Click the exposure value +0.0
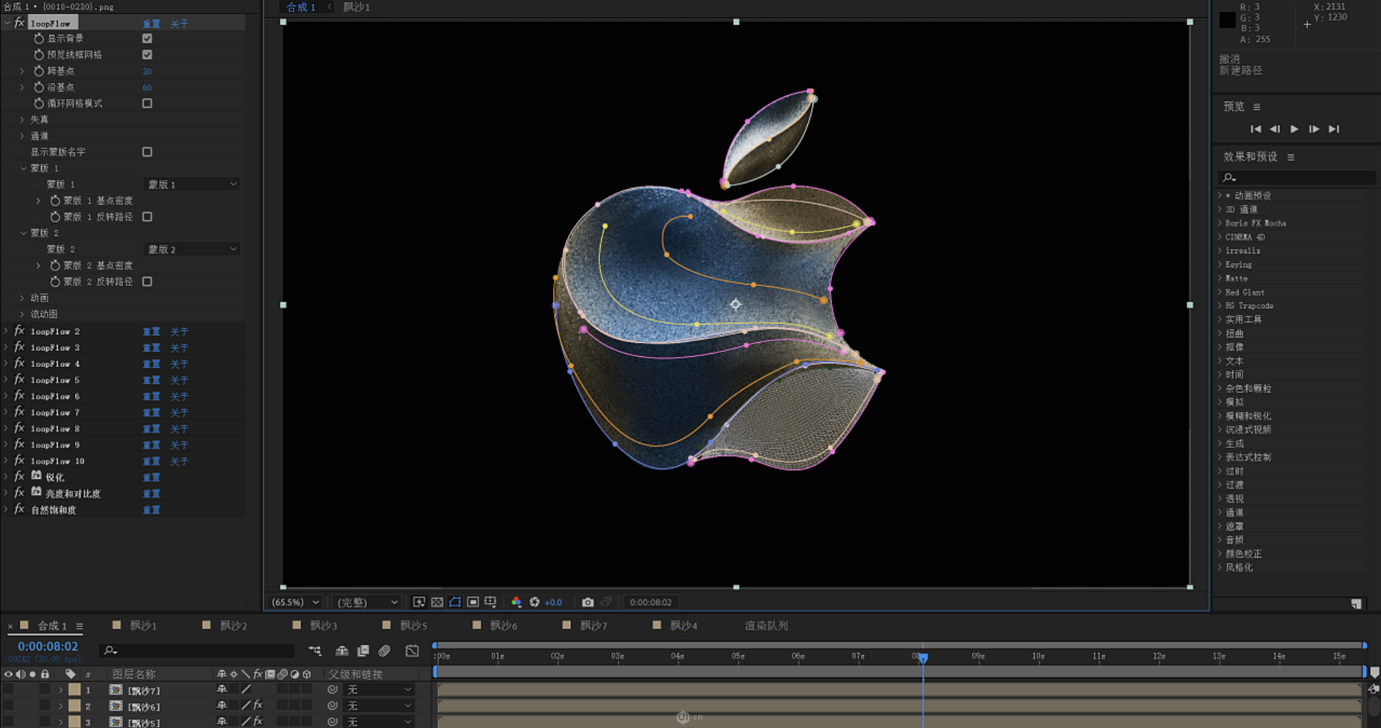Image resolution: width=1381 pixels, height=728 pixels. (554, 602)
